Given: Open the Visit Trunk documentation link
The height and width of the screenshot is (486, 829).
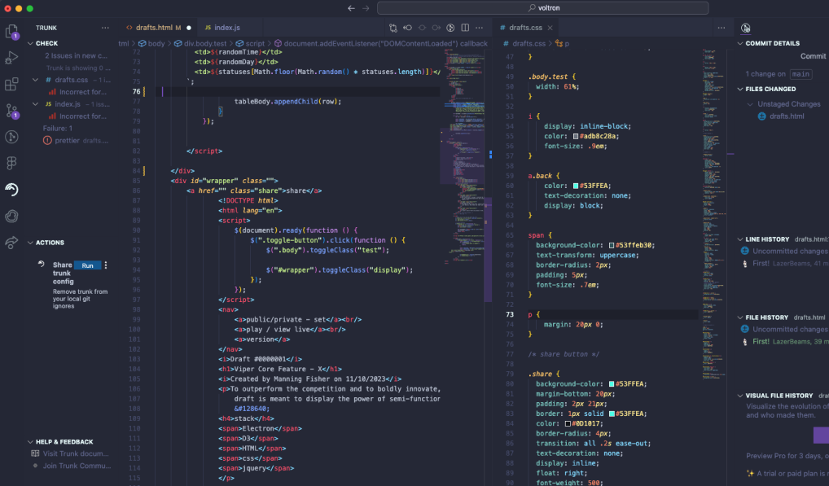Looking at the screenshot, I should pos(76,453).
